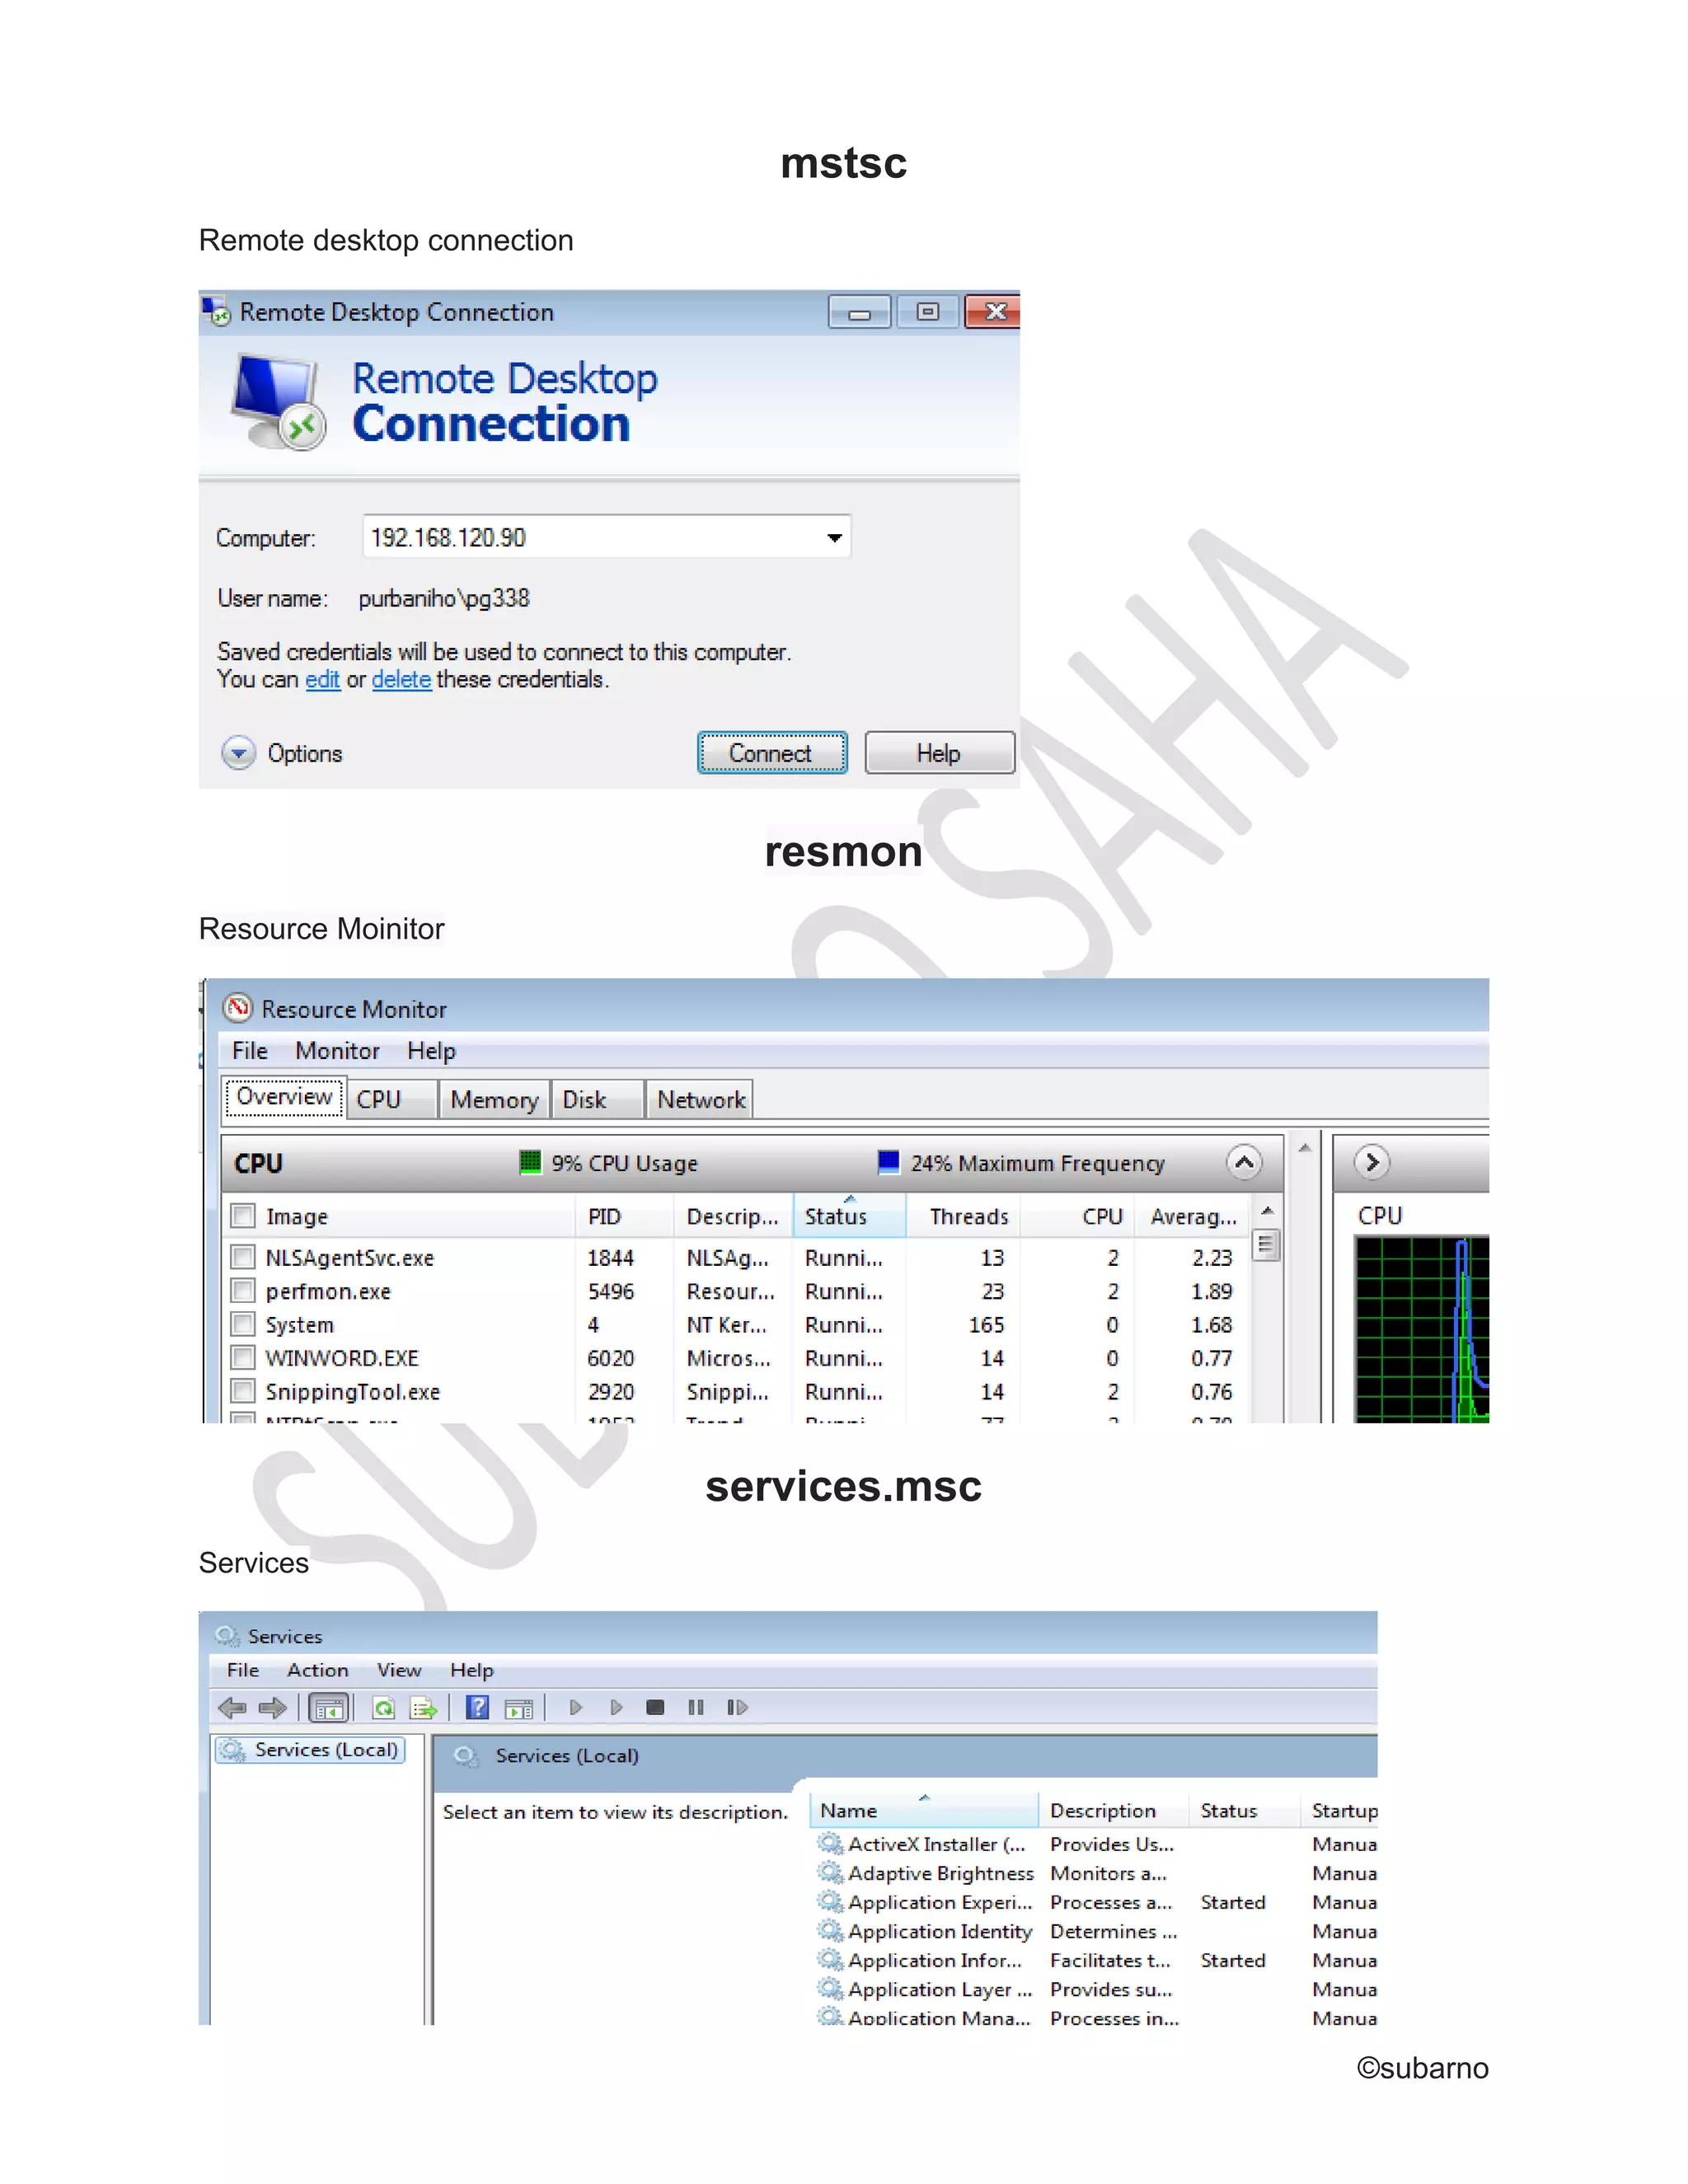The width and height of the screenshot is (1688, 2184).
Task: Sort services by Description column header
Action: click(1114, 1810)
